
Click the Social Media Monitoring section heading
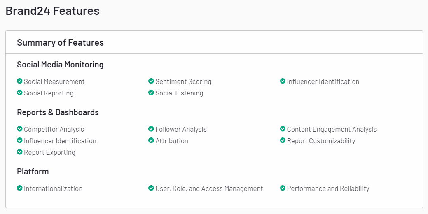pyautogui.click(x=60, y=65)
